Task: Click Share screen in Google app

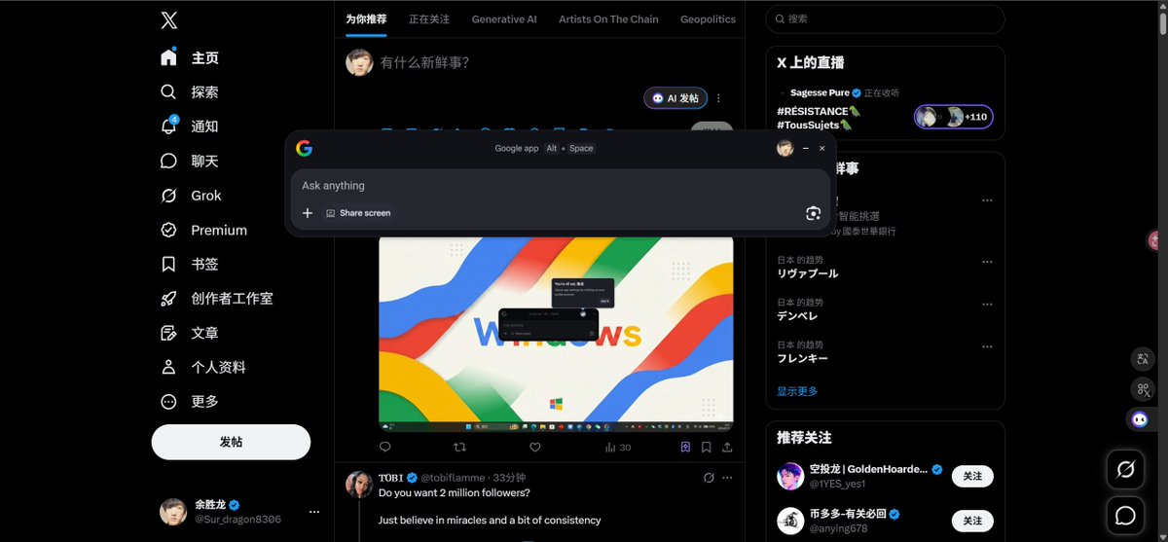Action: [x=358, y=213]
